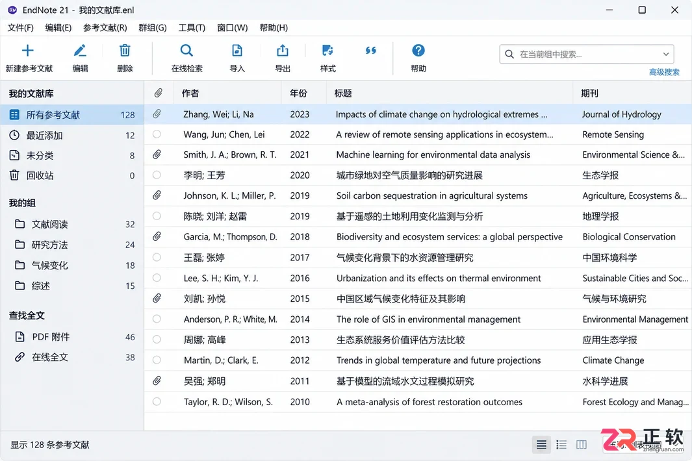Screen dimensions: 692x461
Task: Click paperclip icon on Johnson, K. L. row
Action: point(157,195)
